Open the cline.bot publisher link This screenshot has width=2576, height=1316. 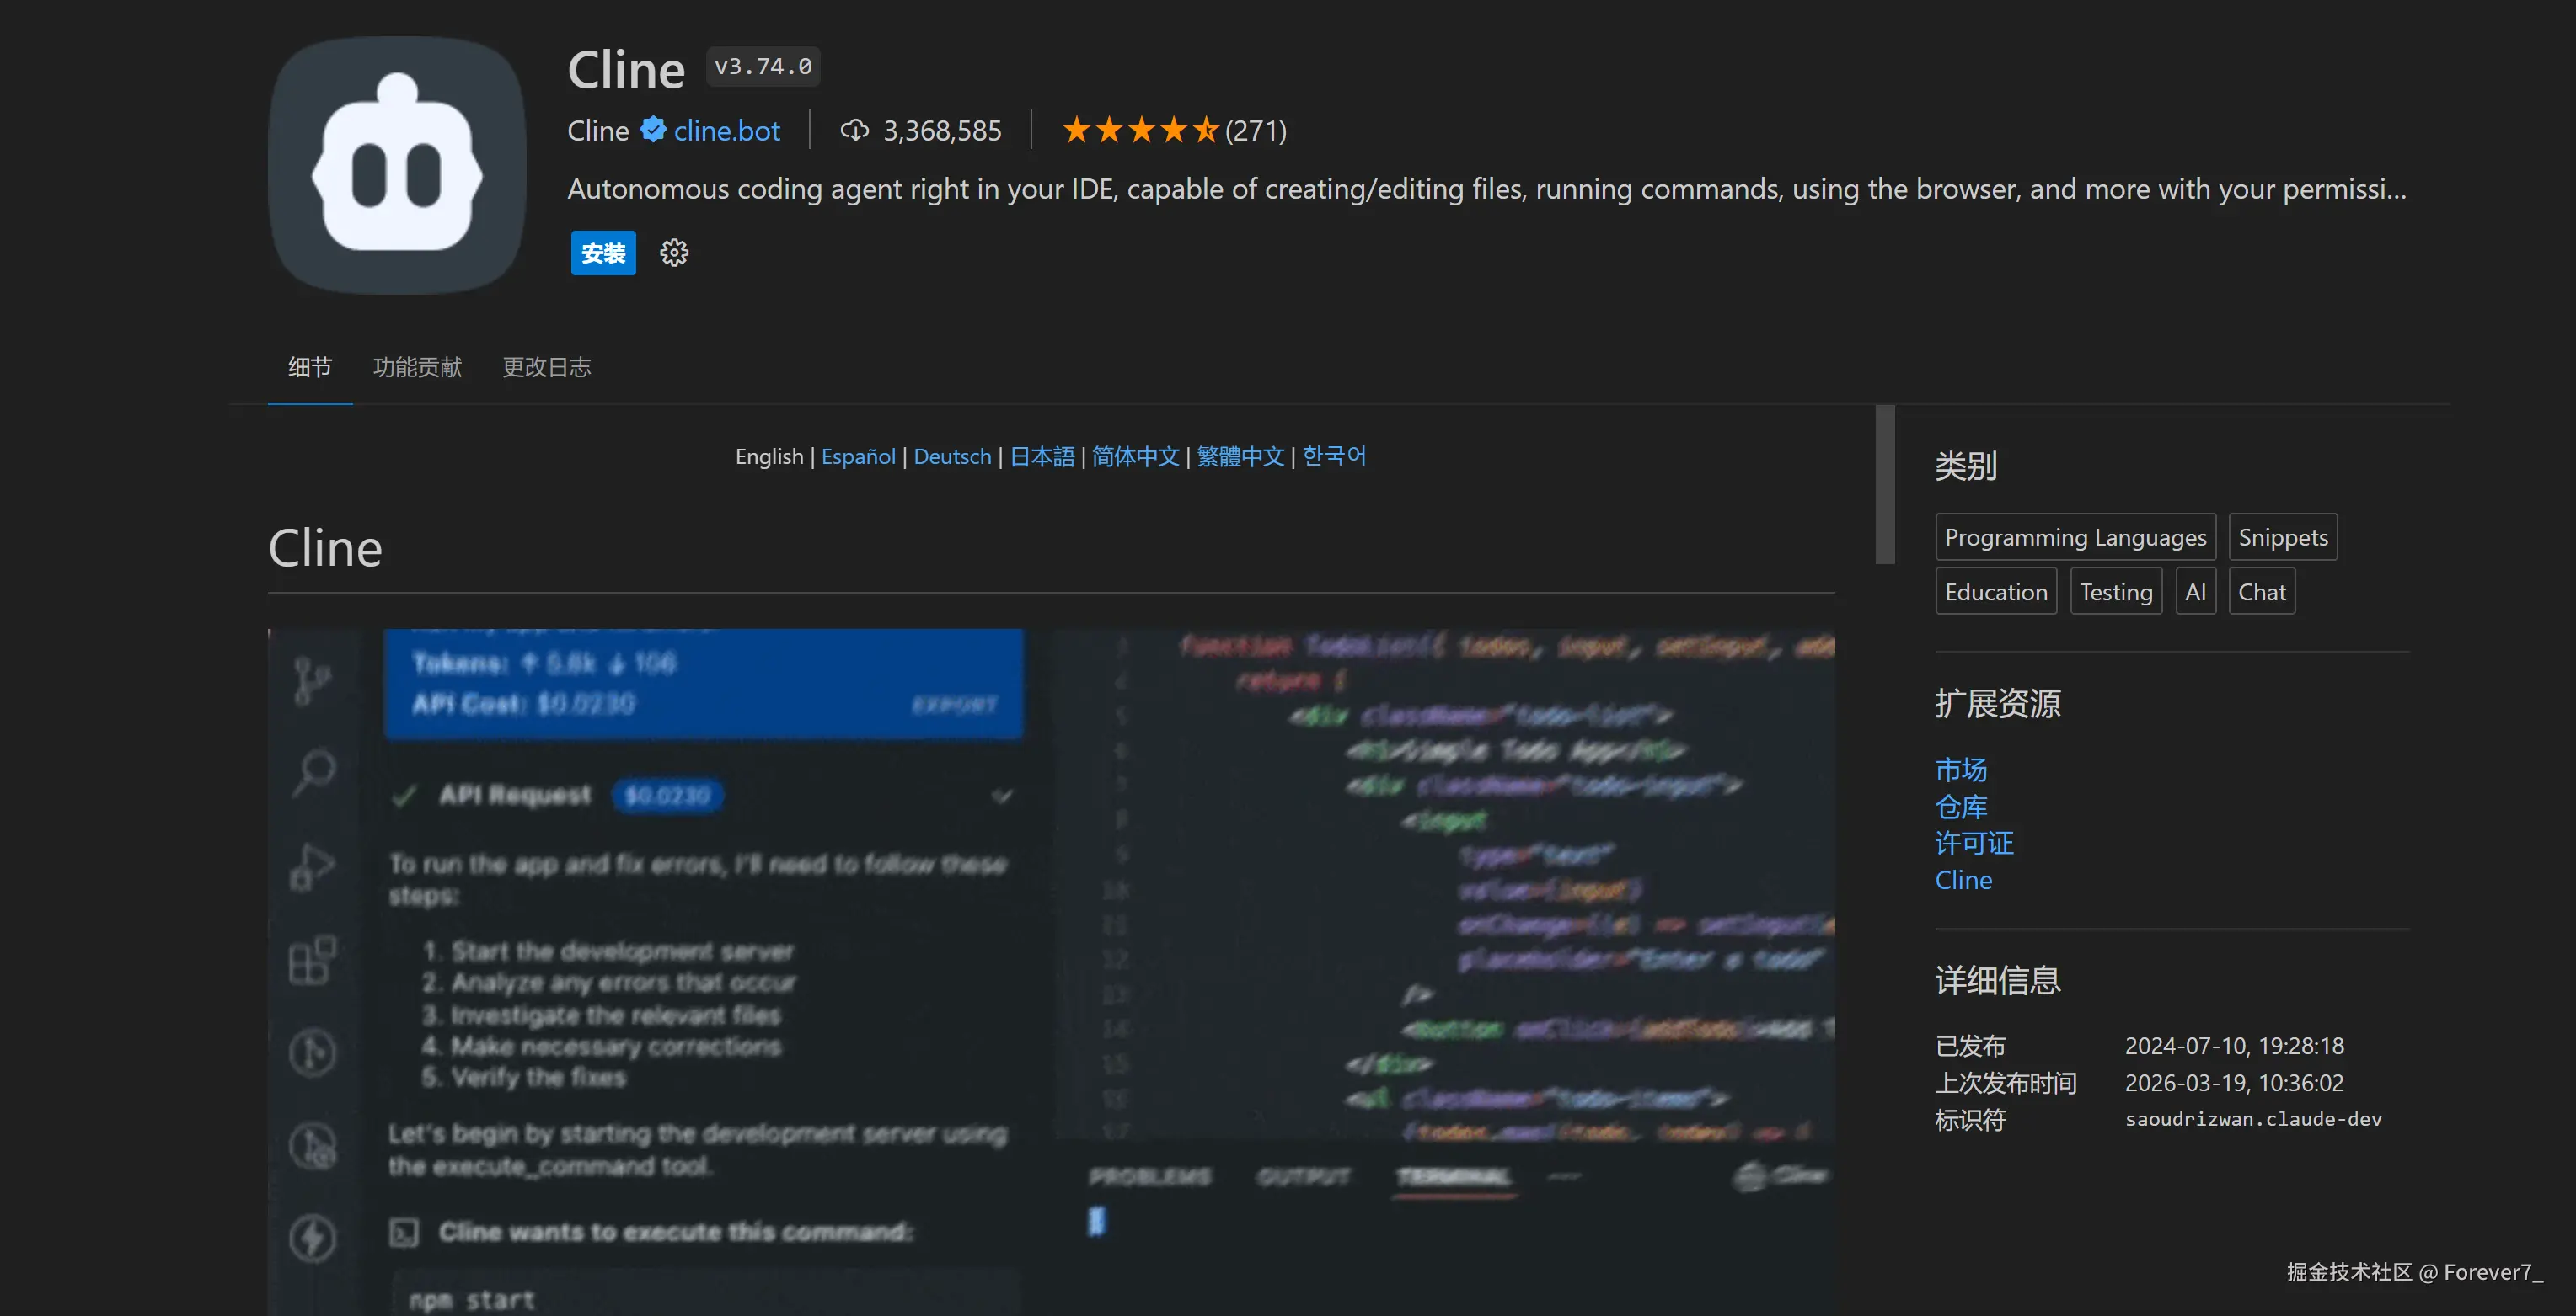pyautogui.click(x=726, y=131)
